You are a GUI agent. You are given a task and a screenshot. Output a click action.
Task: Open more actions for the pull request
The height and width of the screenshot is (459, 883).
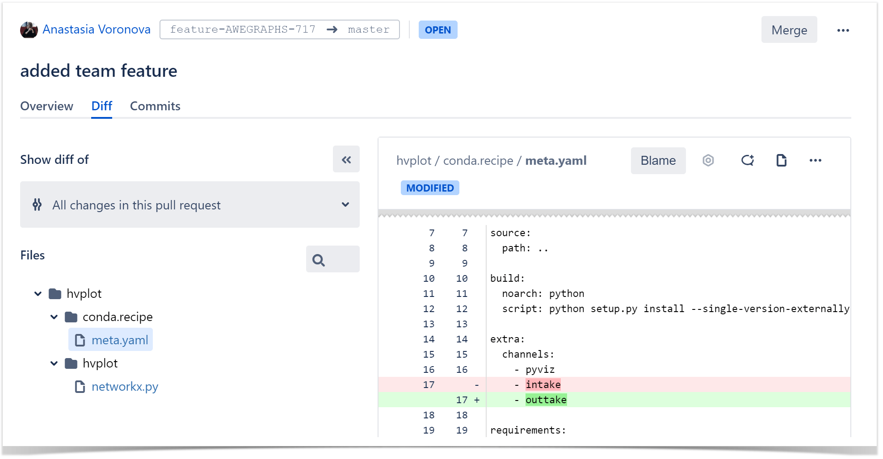pos(844,30)
